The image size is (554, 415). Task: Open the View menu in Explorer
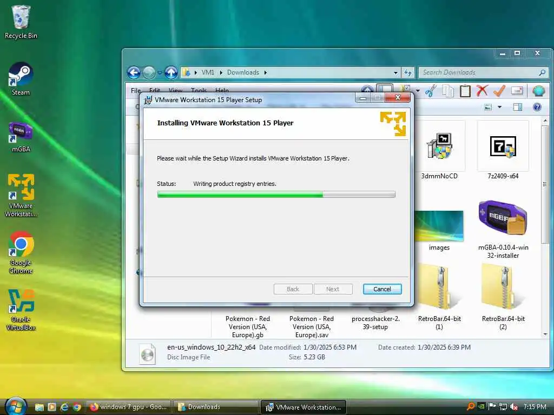(x=175, y=90)
